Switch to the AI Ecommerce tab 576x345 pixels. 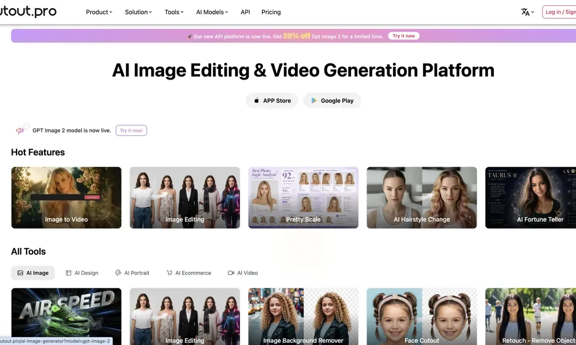(189, 273)
